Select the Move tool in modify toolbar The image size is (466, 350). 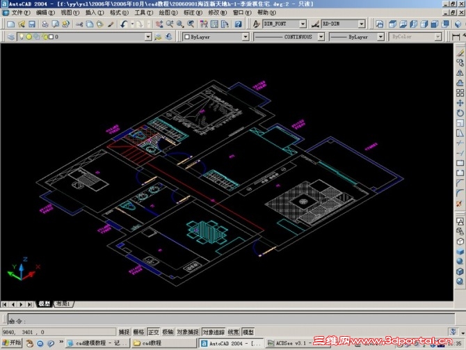coord(460,103)
